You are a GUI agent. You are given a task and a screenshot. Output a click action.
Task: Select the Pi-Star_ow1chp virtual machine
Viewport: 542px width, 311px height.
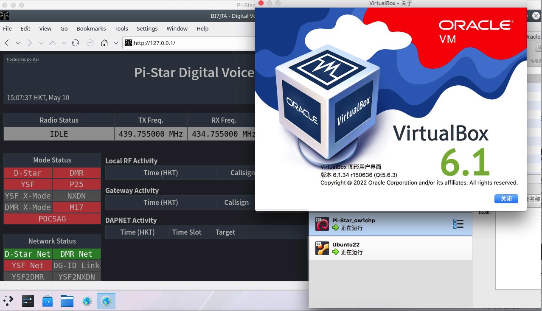coord(390,224)
